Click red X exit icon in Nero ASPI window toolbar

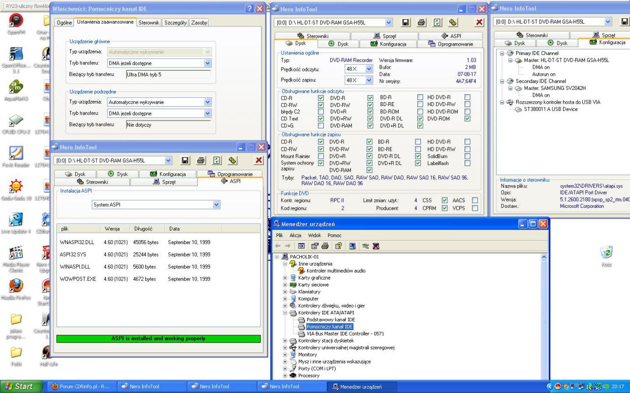259,161
